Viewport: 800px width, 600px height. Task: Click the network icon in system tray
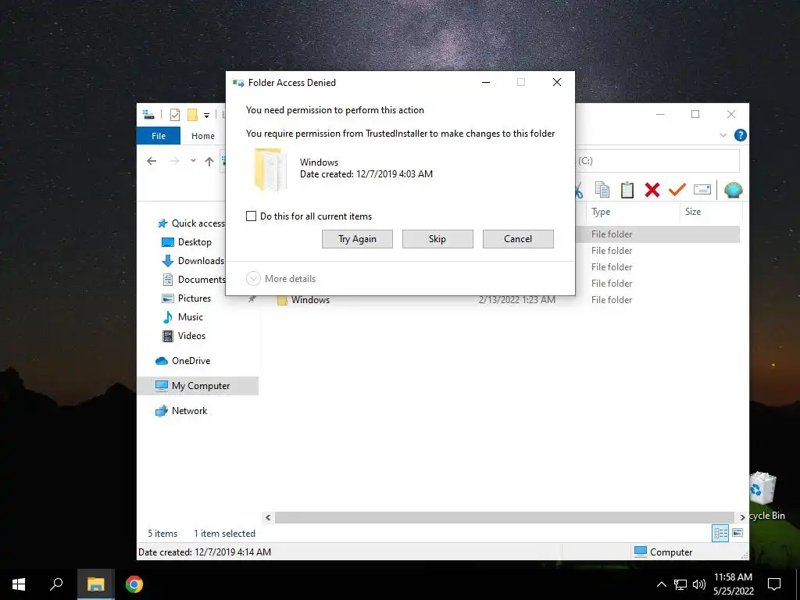tap(680, 584)
